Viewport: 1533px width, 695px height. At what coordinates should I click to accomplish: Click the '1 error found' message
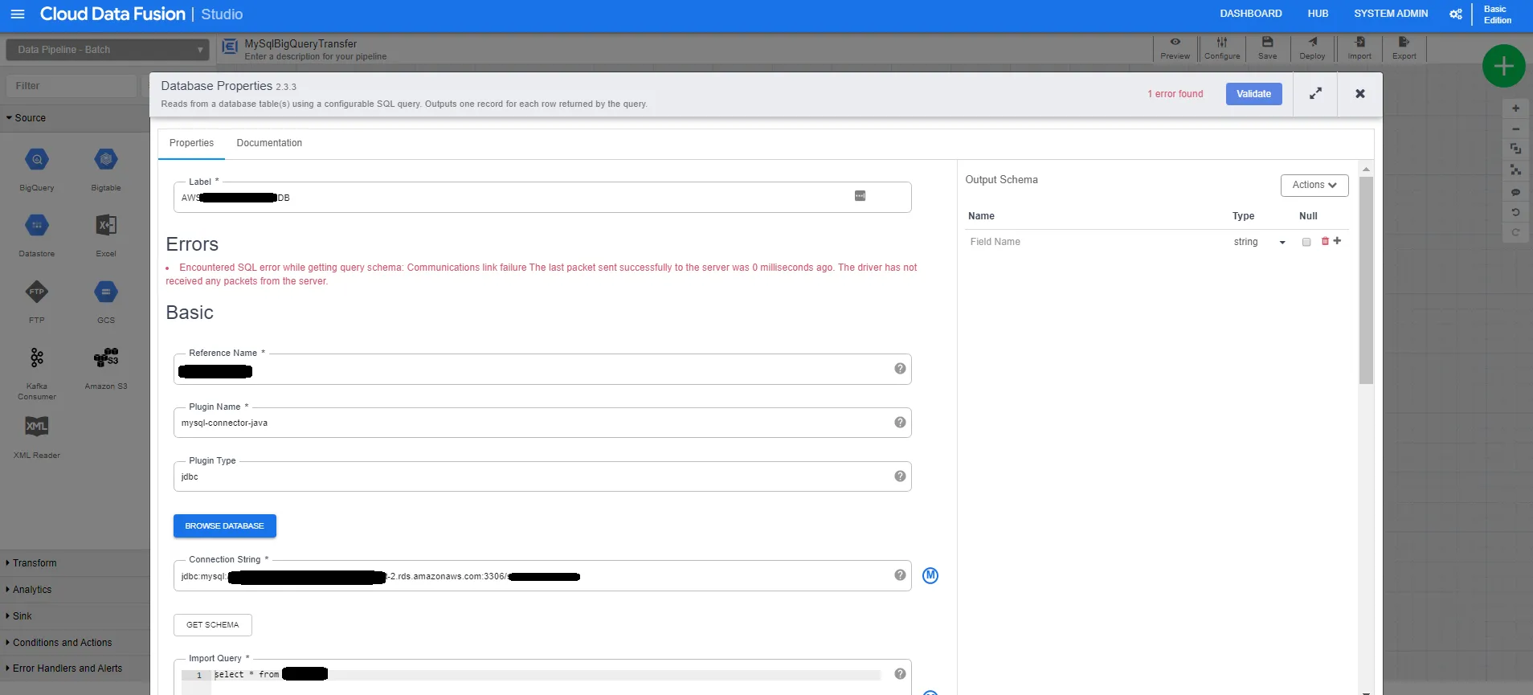pos(1175,94)
